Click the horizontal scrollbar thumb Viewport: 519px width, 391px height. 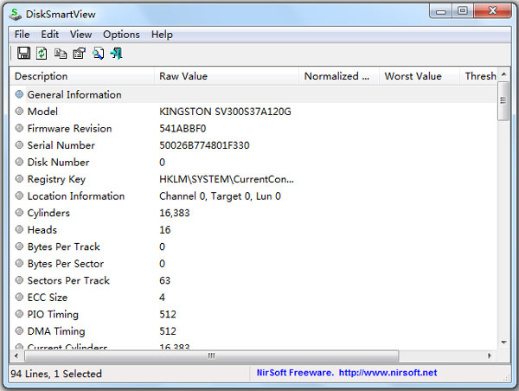[212, 356]
